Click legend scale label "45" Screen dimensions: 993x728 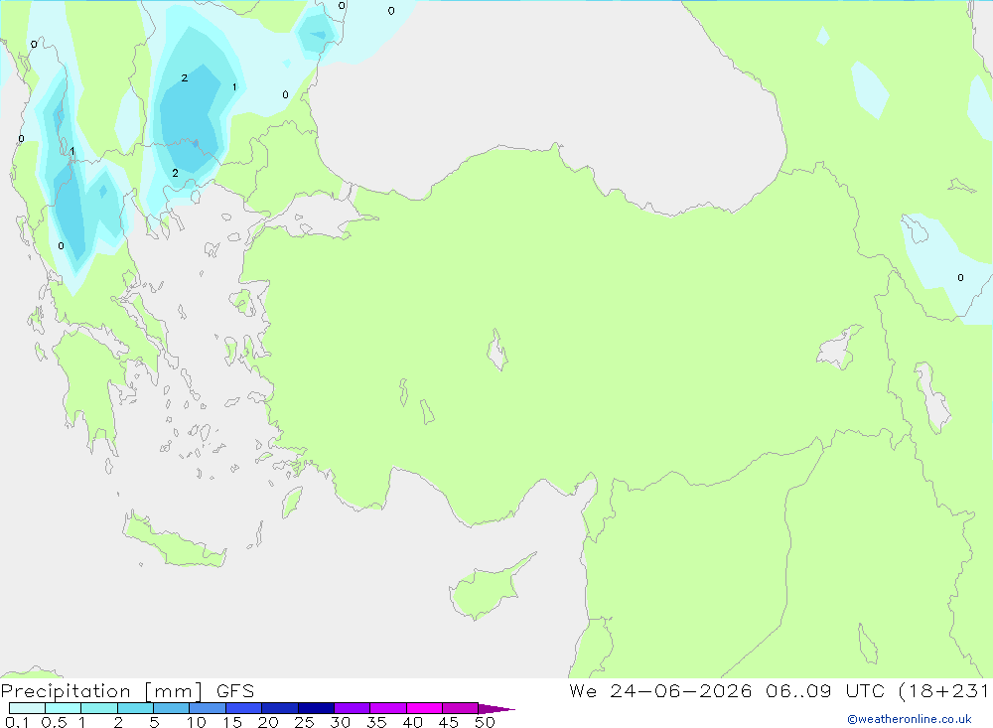click(x=449, y=722)
